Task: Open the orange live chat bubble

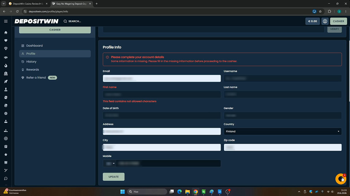Action: (x=341, y=179)
